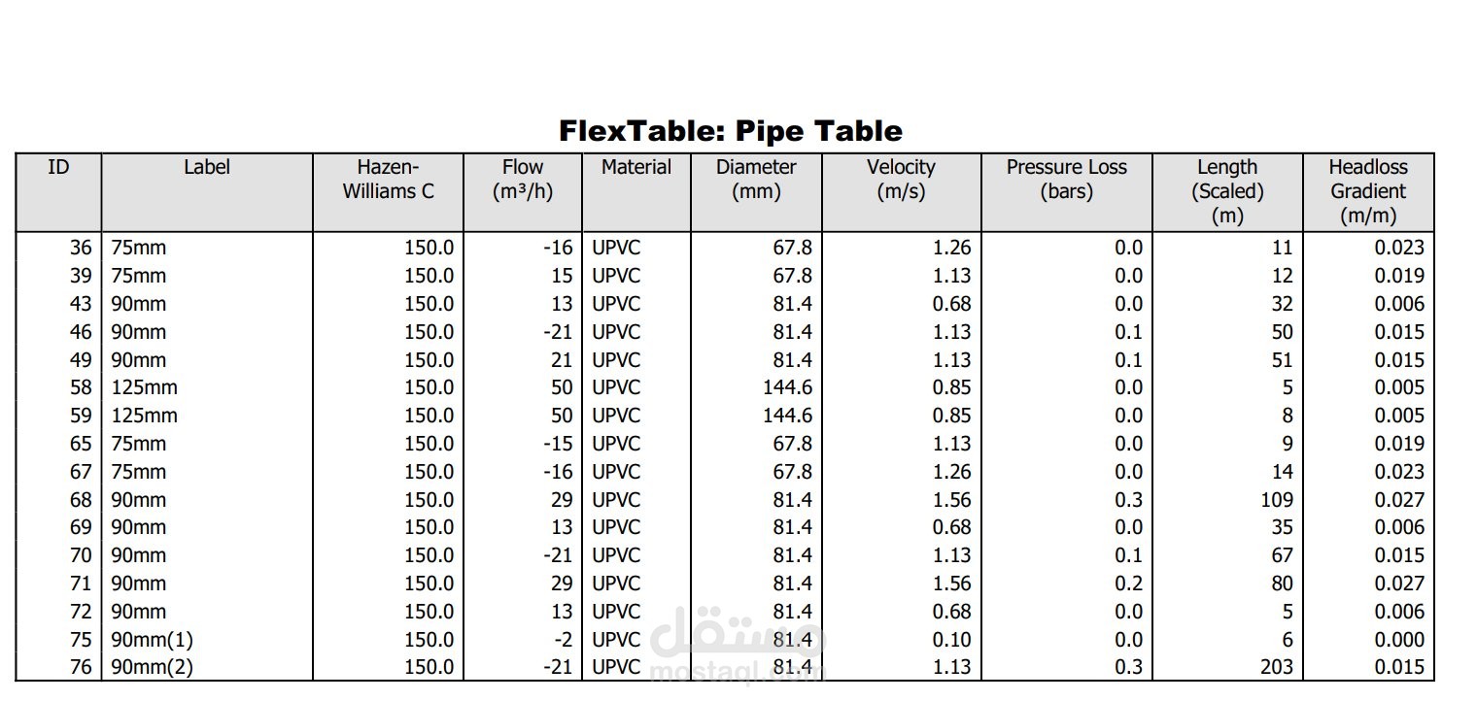Click the Length (Scaled) column header
This screenshot has height=701, width=1477.
point(1227,192)
